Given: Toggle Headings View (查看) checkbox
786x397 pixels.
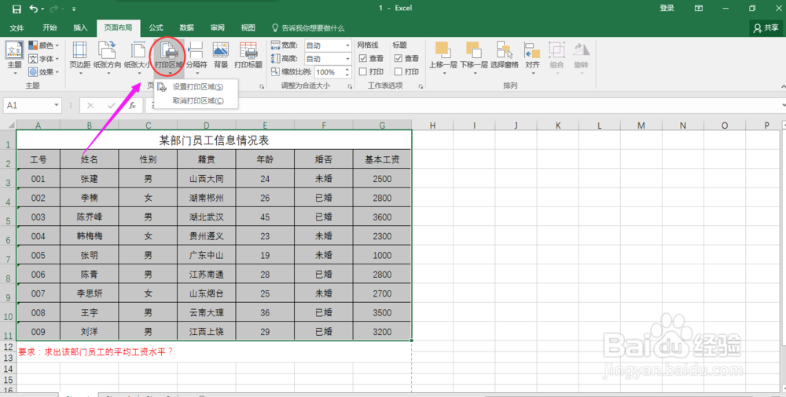Looking at the screenshot, I should 398,59.
